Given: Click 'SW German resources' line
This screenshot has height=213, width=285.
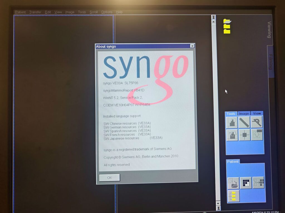Looking at the screenshot, I should point(127,127).
